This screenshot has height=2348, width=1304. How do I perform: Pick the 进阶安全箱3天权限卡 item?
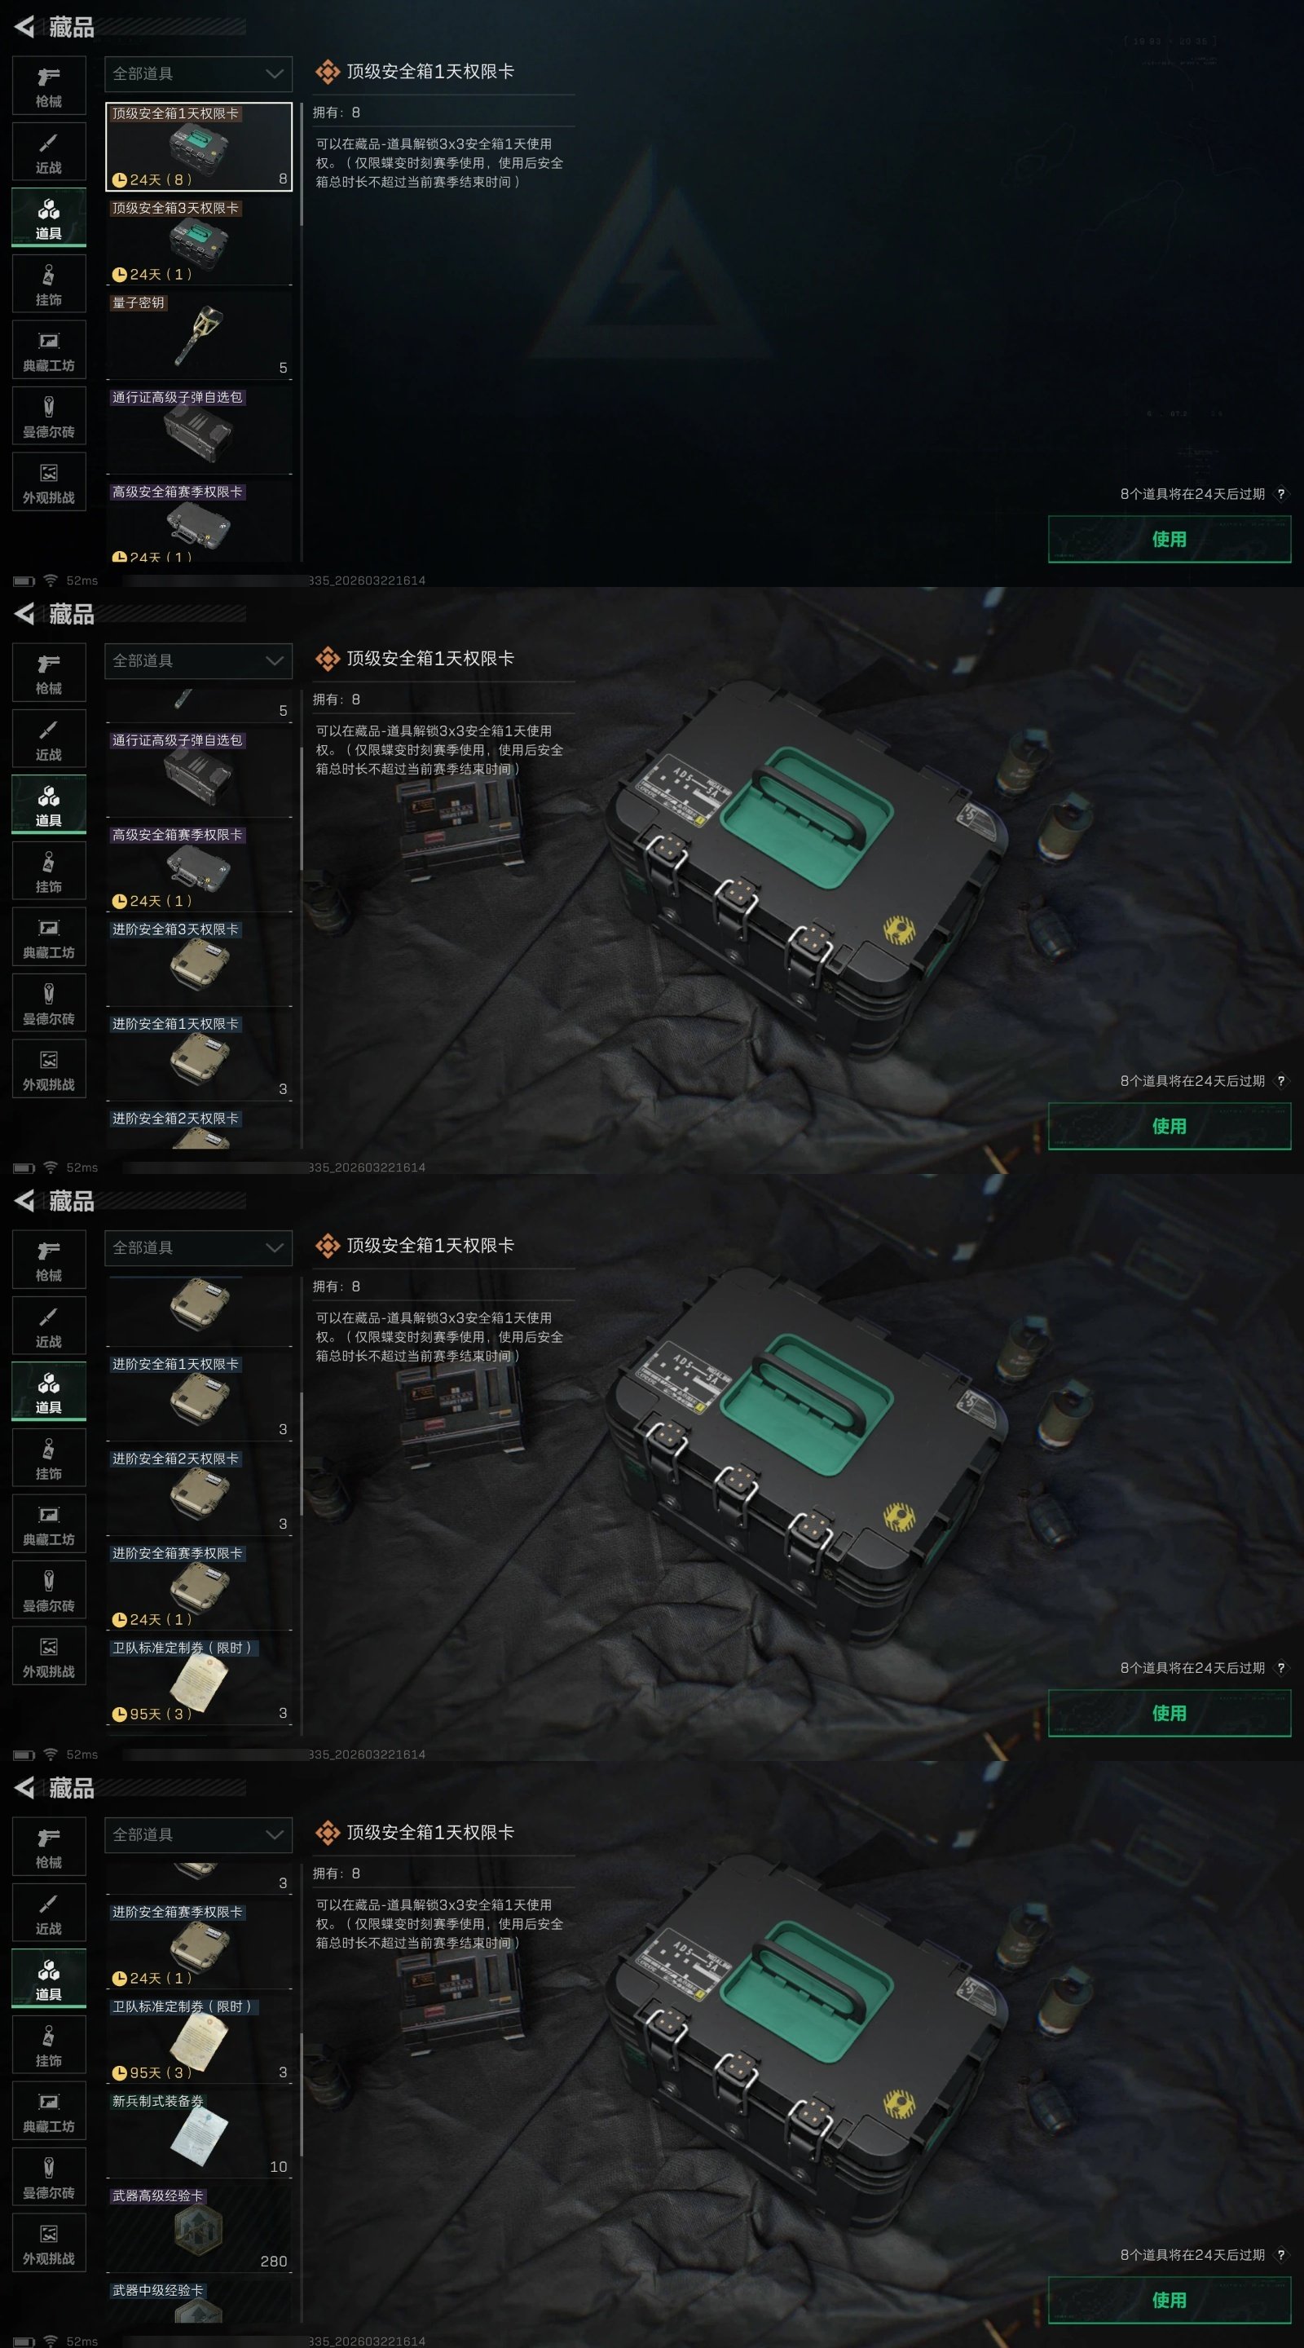pos(200,962)
